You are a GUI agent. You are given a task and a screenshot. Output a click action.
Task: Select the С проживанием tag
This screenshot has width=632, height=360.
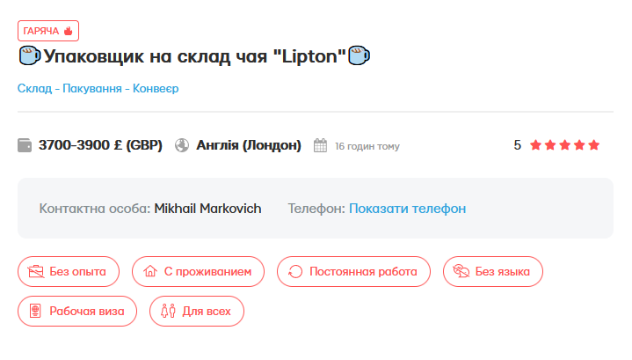click(x=198, y=271)
